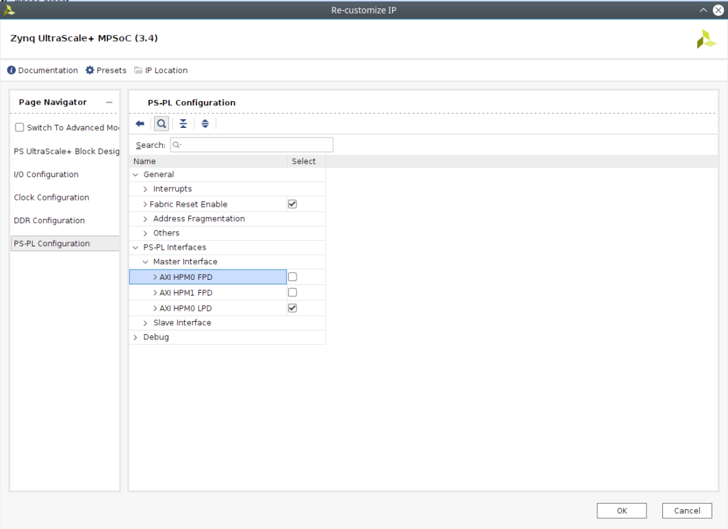Image resolution: width=728 pixels, height=529 pixels.
Task: Enable the AXI HPM1 FPD checkbox
Action: click(293, 293)
